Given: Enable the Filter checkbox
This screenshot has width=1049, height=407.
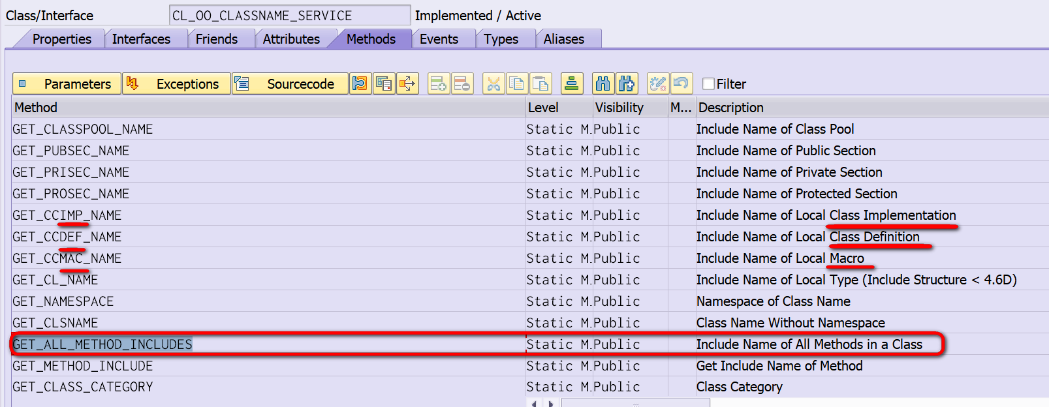Looking at the screenshot, I should click(708, 83).
